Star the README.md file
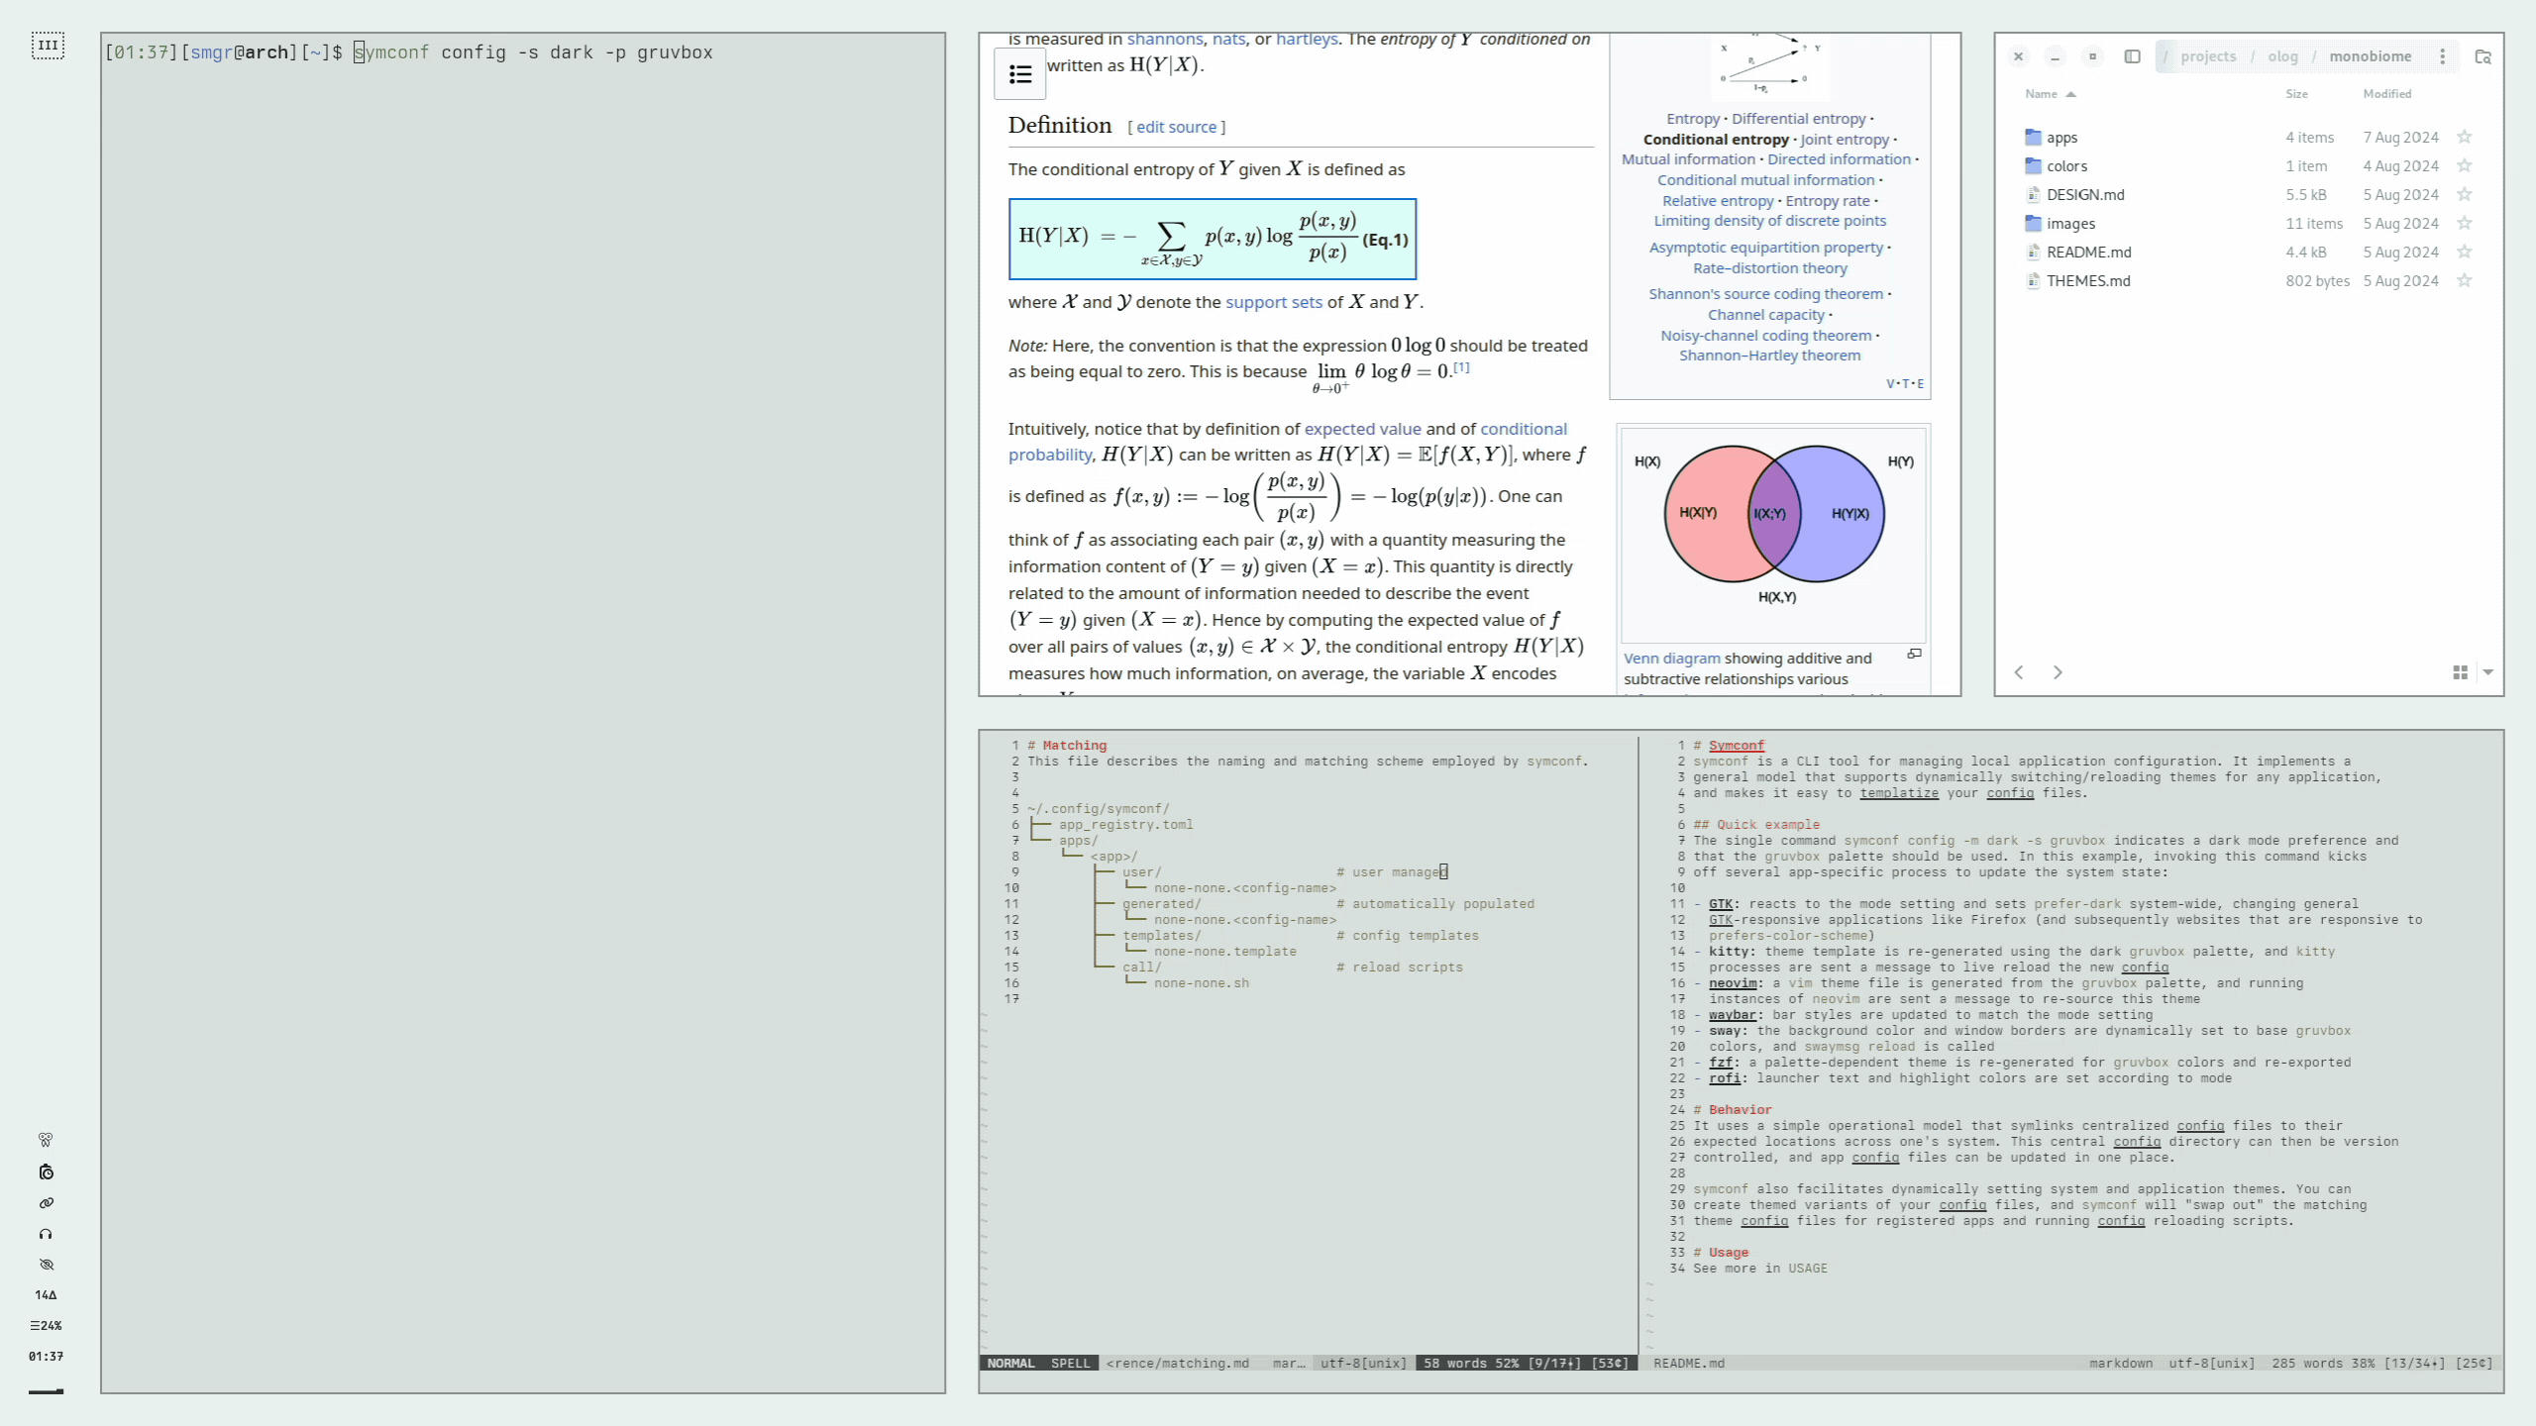2536x1426 pixels. point(2465,252)
